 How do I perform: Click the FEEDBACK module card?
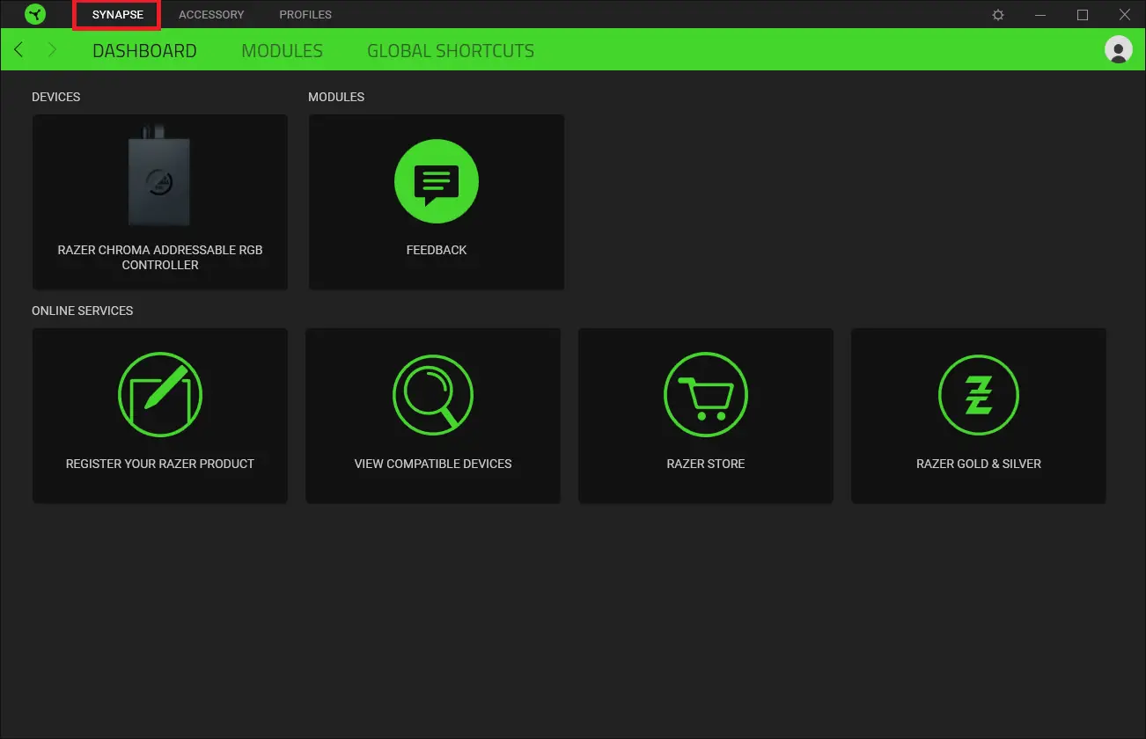(436, 201)
